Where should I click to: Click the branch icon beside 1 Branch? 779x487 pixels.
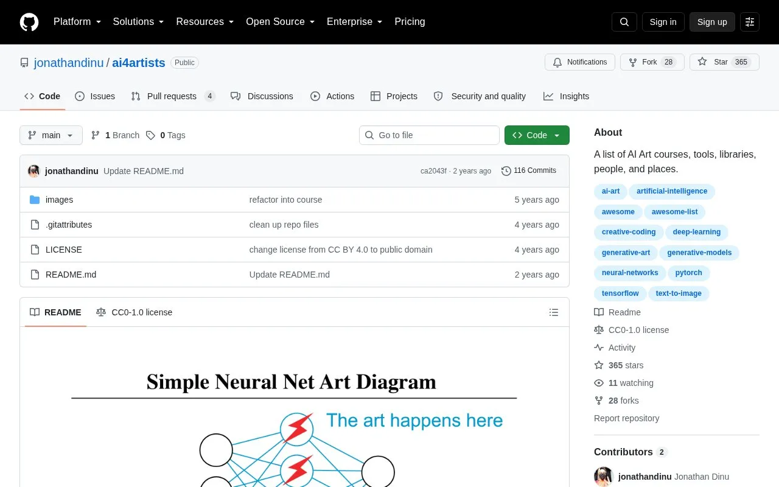click(x=96, y=135)
